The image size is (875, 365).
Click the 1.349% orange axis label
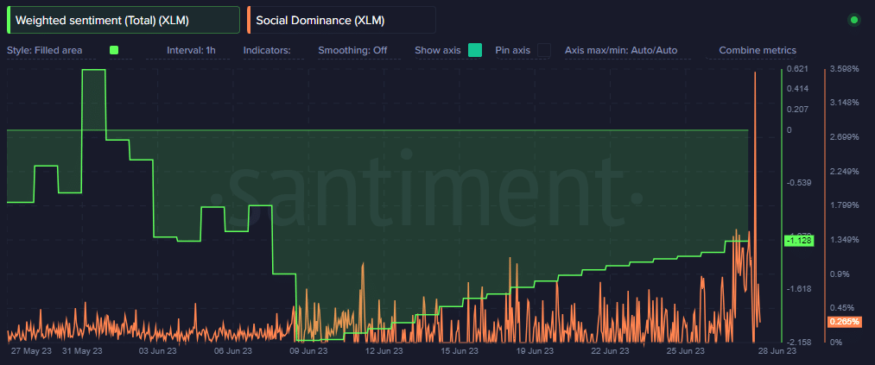pos(843,240)
